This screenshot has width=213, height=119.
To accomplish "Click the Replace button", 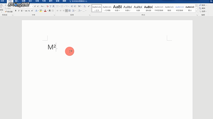I will tap(202, 8).
